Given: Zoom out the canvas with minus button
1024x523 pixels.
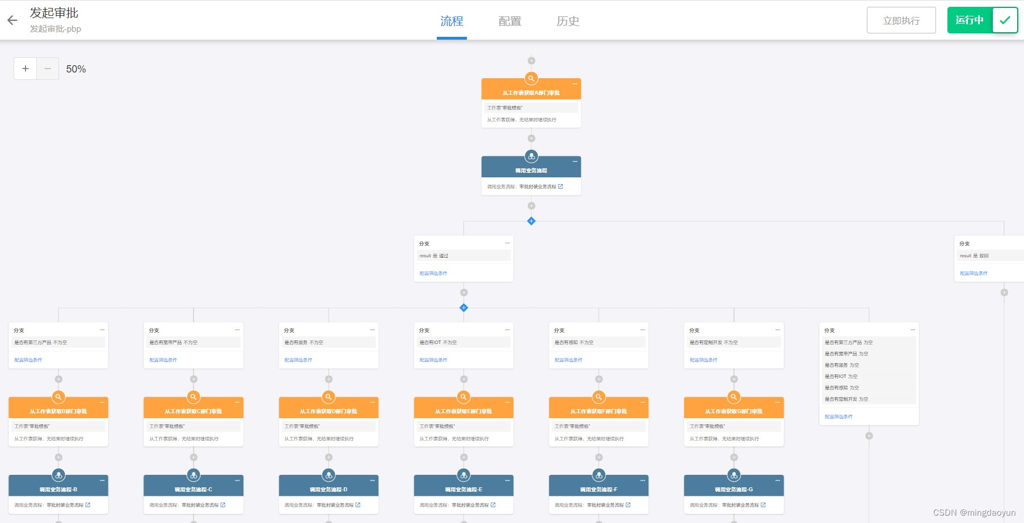Looking at the screenshot, I should tap(48, 69).
